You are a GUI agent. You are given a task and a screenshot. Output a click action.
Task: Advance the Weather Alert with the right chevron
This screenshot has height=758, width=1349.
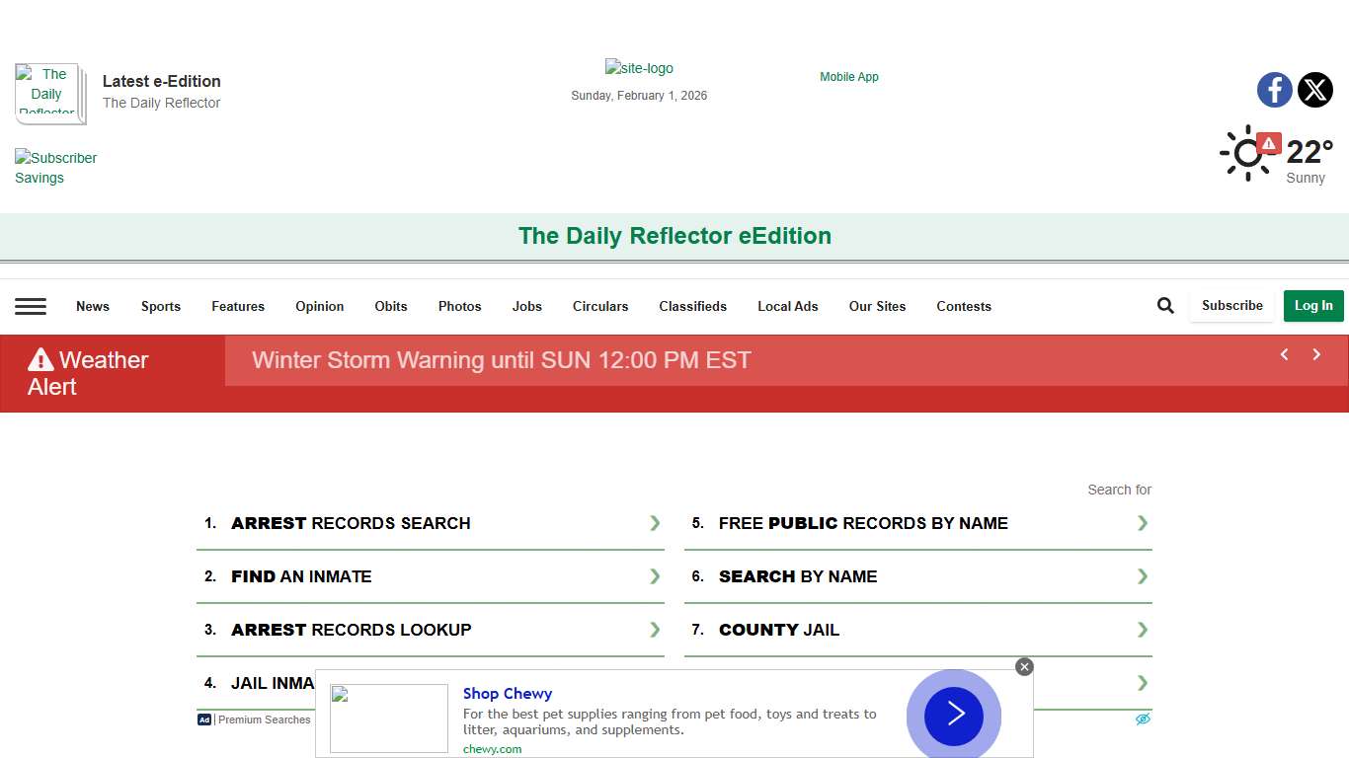pyautogui.click(x=1316, y=354)
